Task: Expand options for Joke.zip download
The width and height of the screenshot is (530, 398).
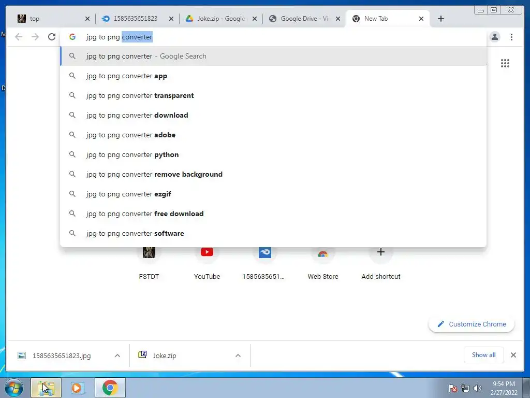Action: 238,356
